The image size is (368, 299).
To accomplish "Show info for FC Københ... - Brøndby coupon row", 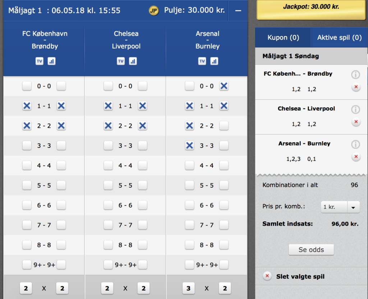I will coord(355,74).
